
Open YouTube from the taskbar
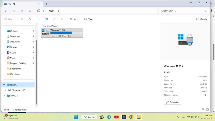click(116, 117)
